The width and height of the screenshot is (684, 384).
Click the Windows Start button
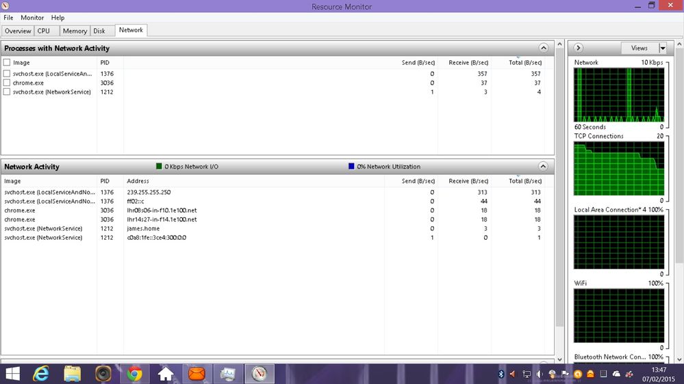(12, 374)
